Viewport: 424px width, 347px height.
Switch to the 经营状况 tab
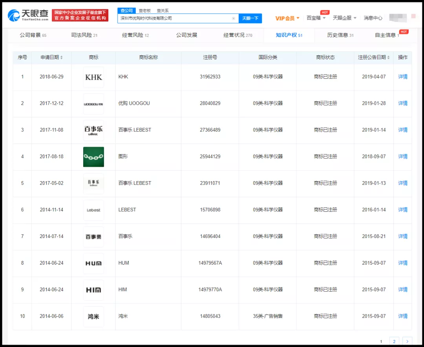tap(238, 35)
